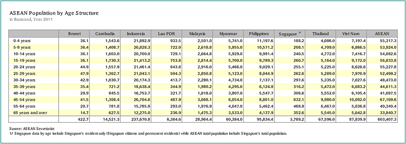The height and width of the screenshot is (144, 406).
Task: Click Malaysia 20-24 years value 2,916.0
Action: coord(204,67)
